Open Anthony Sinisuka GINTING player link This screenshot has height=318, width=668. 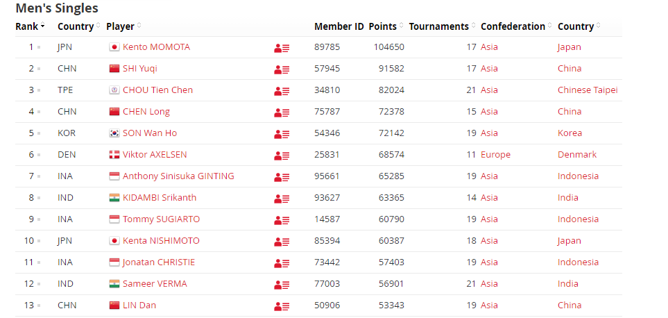178,176
